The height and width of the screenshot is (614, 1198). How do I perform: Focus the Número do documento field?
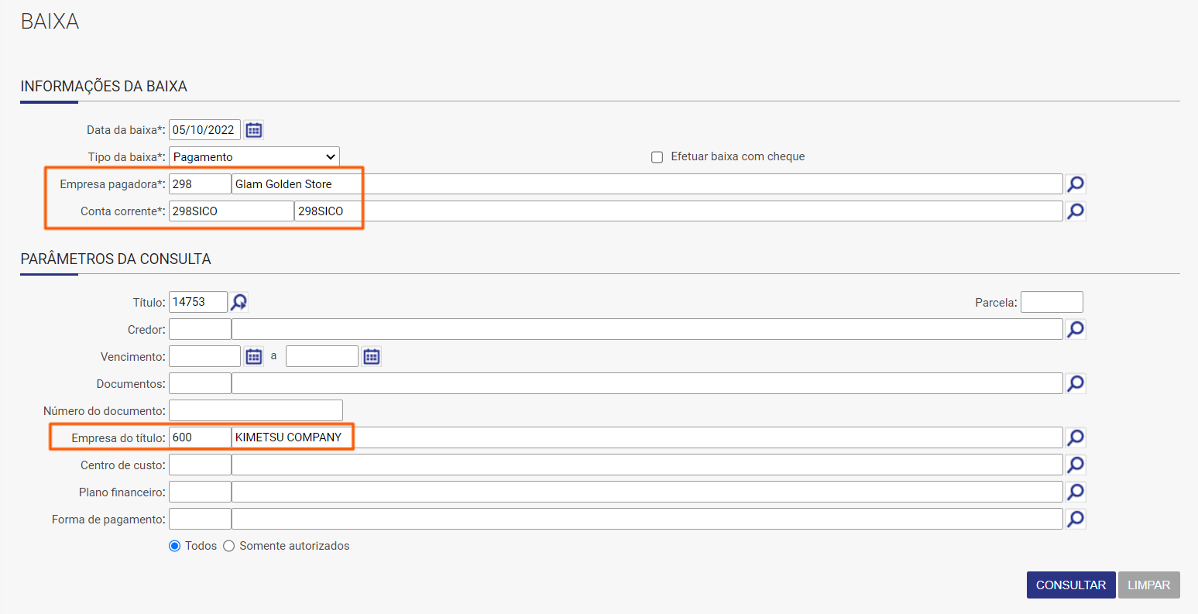[256, 410]
